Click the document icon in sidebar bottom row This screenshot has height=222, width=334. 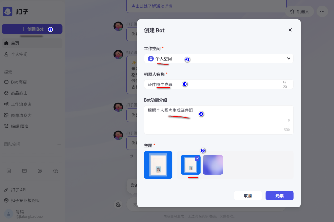point(9,171)
